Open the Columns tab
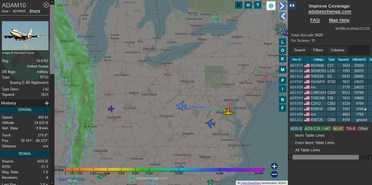Image resolution: width=372 pixels, height=185 pixels. (x=337, y=50)
